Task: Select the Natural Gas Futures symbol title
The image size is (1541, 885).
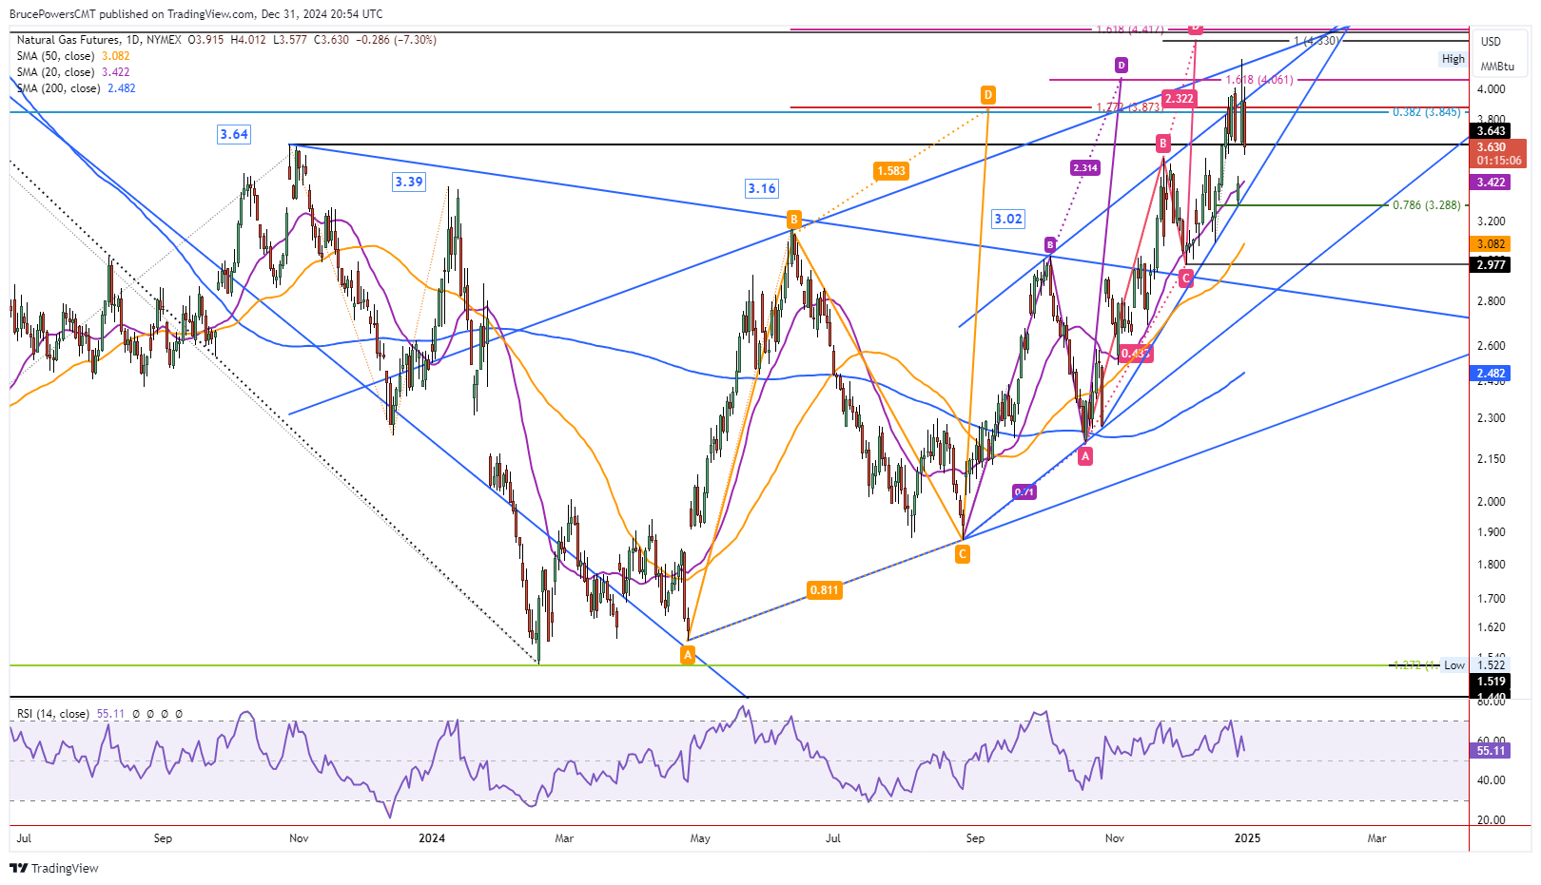Action: pyautogui.click(x=68, y=40)
